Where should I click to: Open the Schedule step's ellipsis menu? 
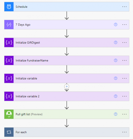click(x=124, y=7)
